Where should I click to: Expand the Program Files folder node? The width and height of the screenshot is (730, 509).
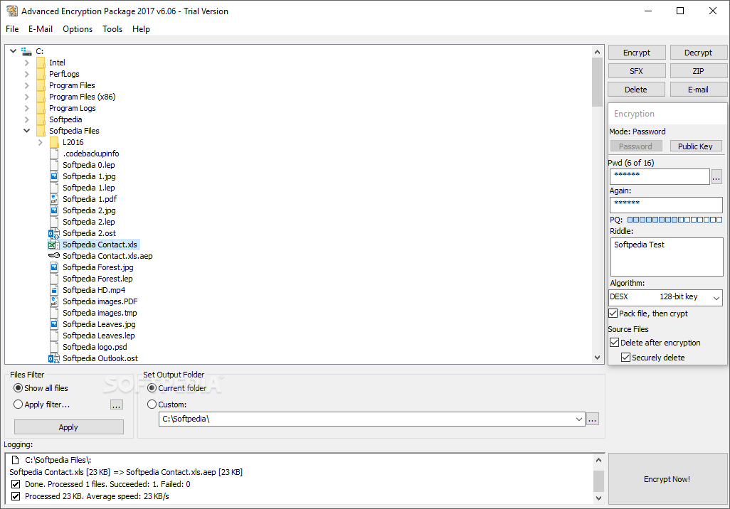click(x=26, y=85)
